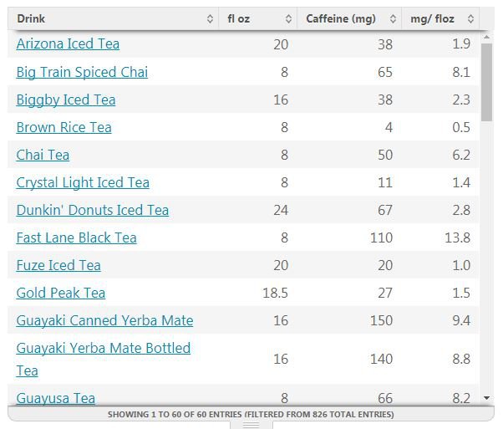503x429 pixels.
Task: Select the Chai Tea link
Action: [x=43, y=155]
